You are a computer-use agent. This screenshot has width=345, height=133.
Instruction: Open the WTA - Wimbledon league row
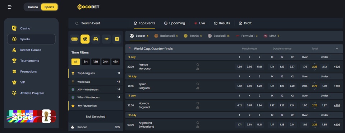point(96,97)
